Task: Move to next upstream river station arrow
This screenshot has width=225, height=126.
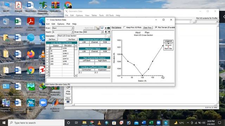Action: [x=109, y=32]
